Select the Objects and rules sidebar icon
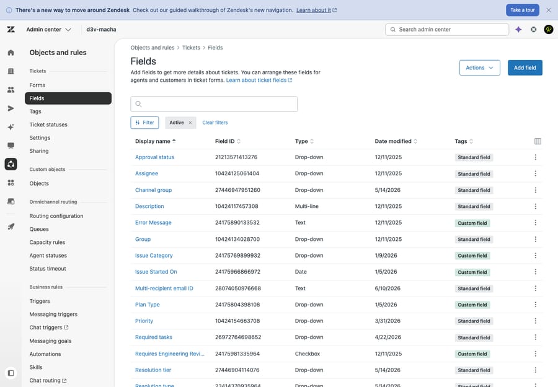The height and width of the screenshot is (387, 558). 11,164
